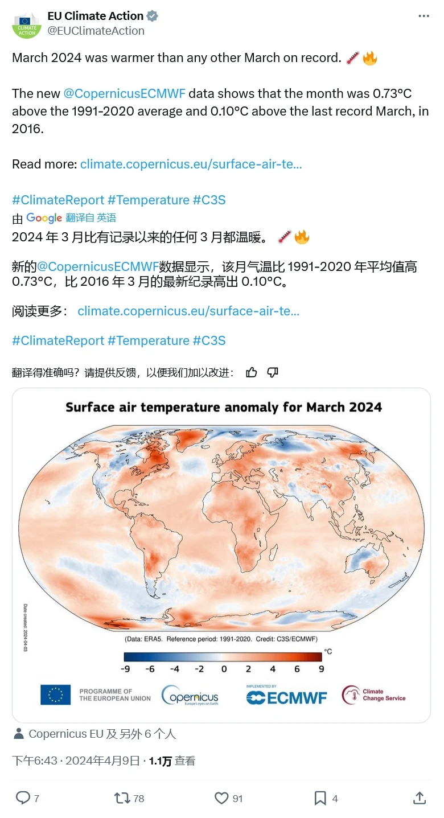Click the Google logo in the translation credit
The width and height of the screenshot is (444, 818).
click(44, 218)
